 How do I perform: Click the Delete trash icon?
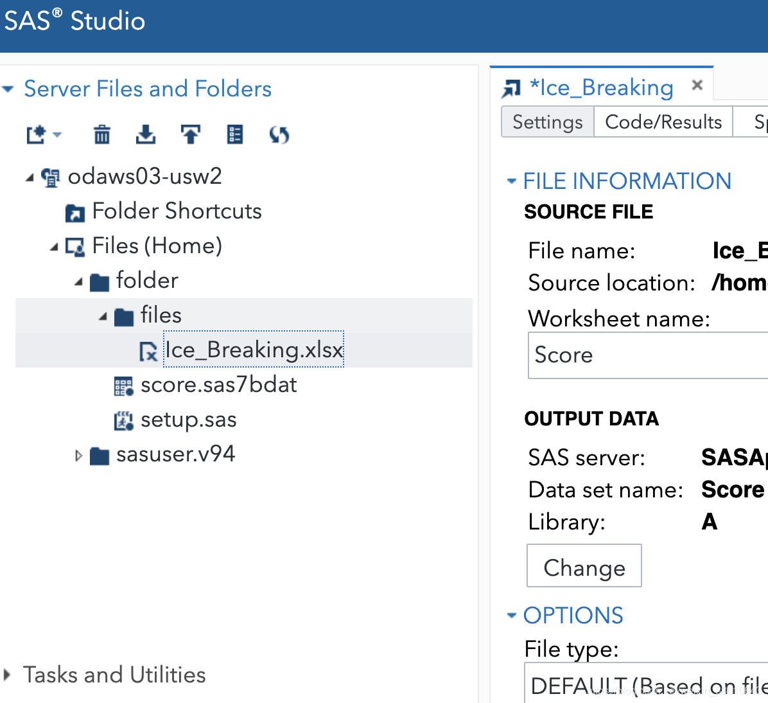(102, 134)
